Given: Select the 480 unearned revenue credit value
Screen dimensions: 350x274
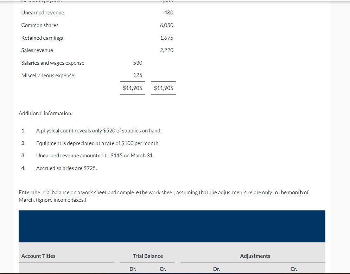Looking at the screenshot, I should click(x=168, y=13).
